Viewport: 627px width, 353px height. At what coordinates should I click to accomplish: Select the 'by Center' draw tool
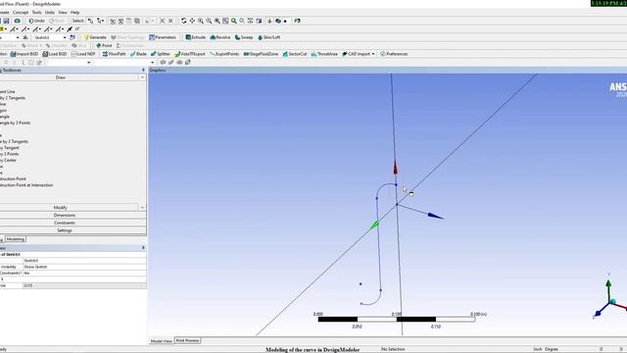coord(9,161)
